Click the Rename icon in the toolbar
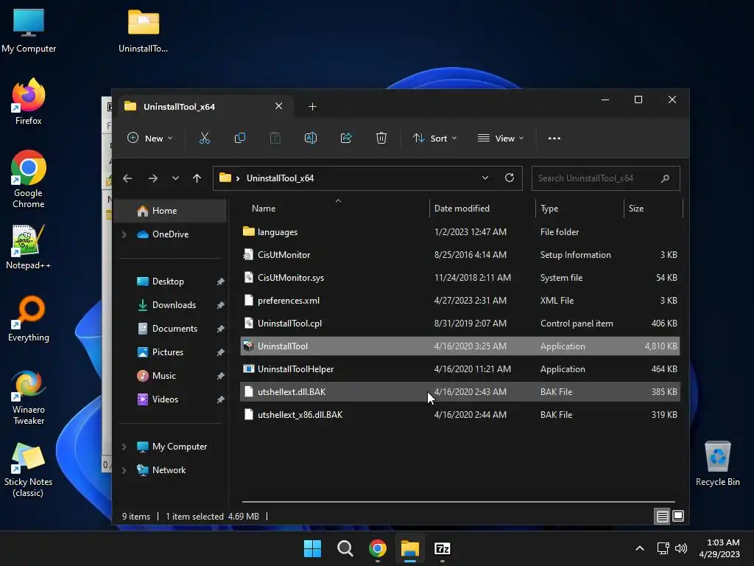Image resolution: width=754 pixels, height=566 pixels. tap(311, 138)
